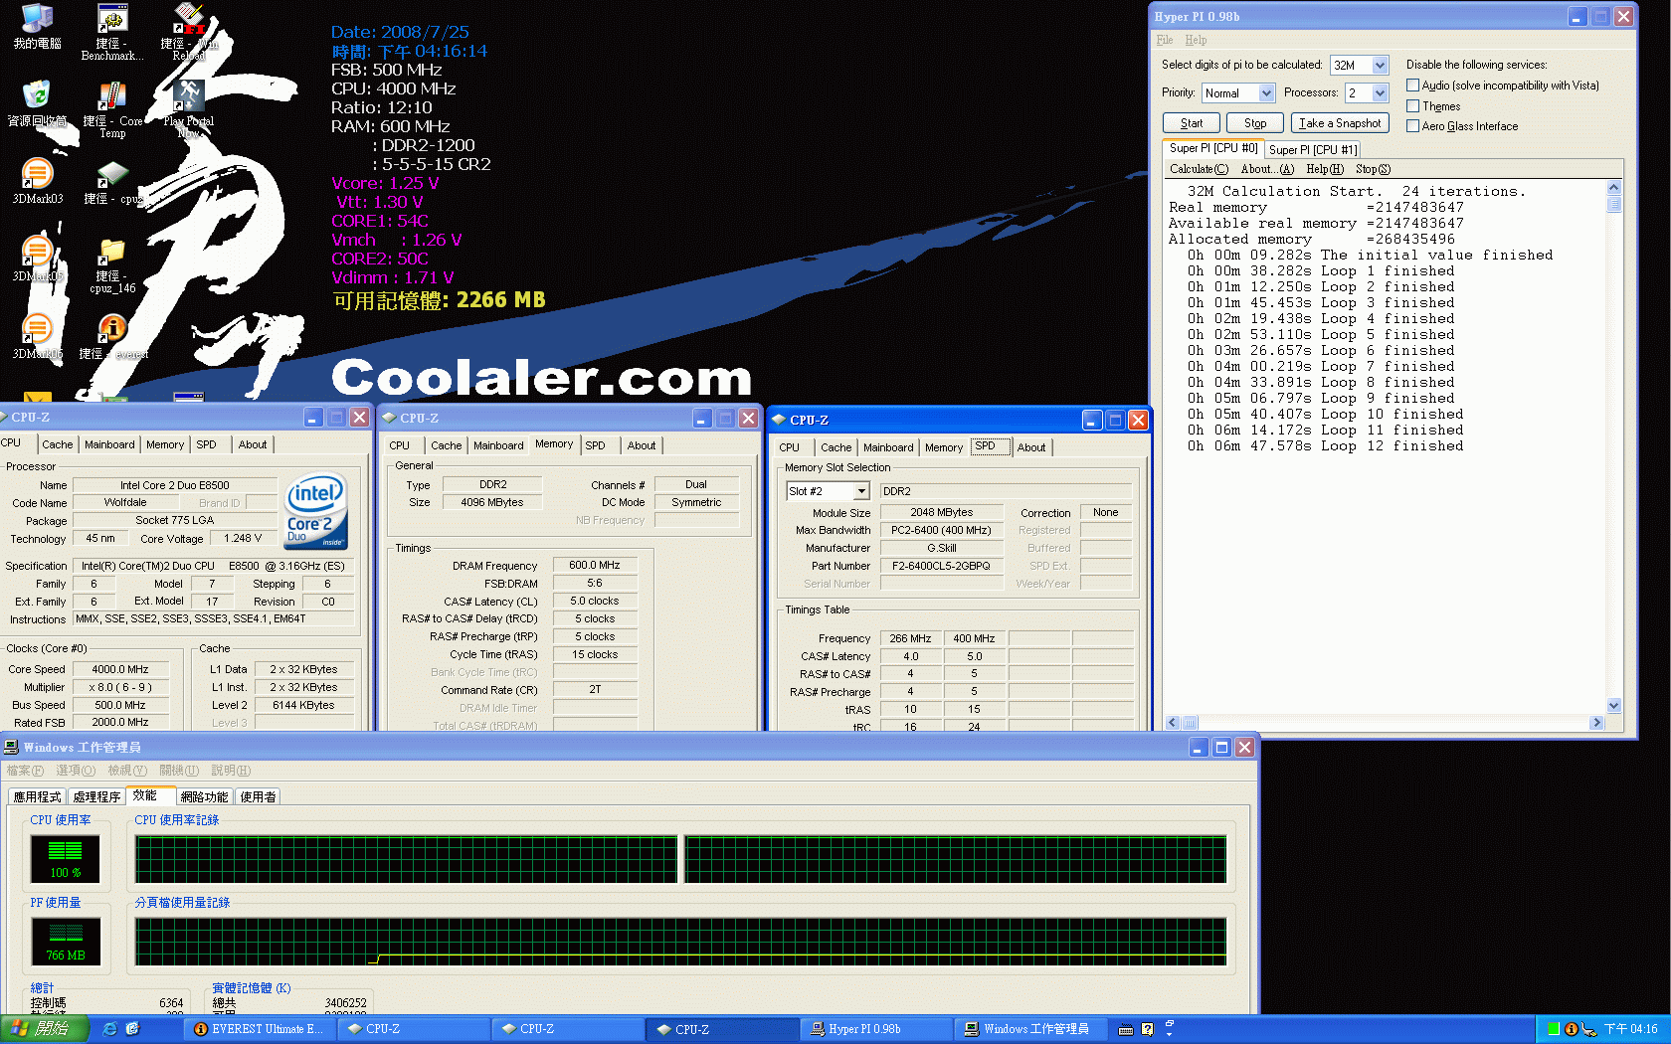
Task: Open 選項(O) menu in Task Manager
Action: click(76, 771)
